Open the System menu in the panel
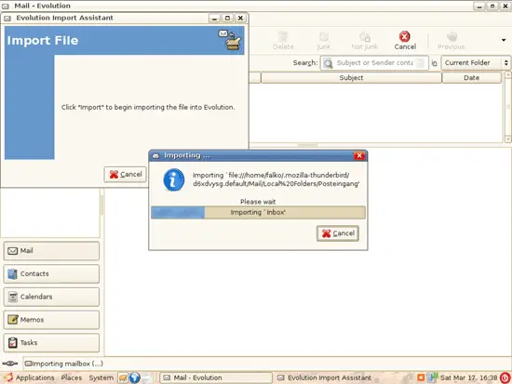The height and width of the screenshot is (384, 512). coord(101,377)
